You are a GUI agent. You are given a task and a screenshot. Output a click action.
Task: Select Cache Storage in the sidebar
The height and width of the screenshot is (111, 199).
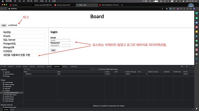pyautogui.click(x=9, y=101)
